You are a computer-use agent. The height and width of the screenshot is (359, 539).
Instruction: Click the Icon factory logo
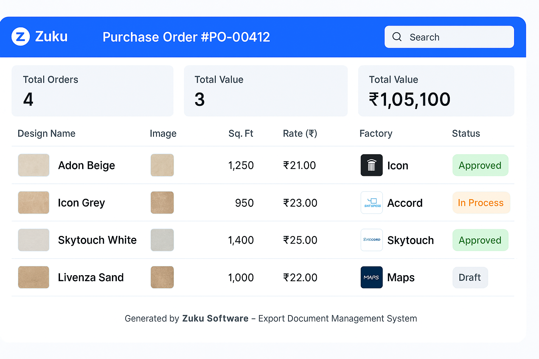(x=372, y=165)
